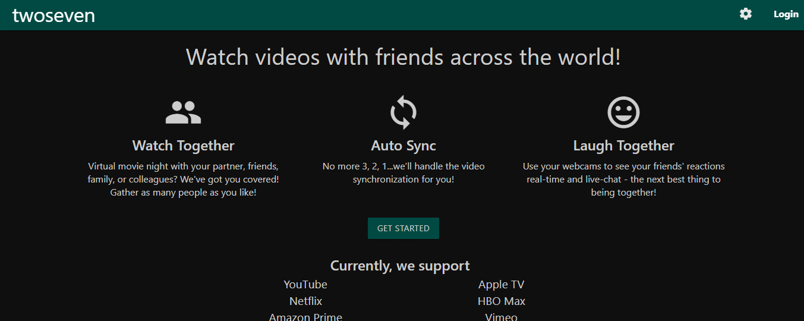Click the Watch Together people icon

click(183, 112)
